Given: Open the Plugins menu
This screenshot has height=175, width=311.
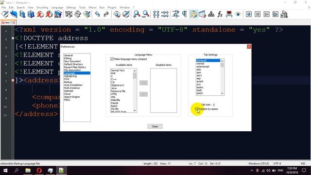Looking at the screenshot, I should (x=112, y=7).
